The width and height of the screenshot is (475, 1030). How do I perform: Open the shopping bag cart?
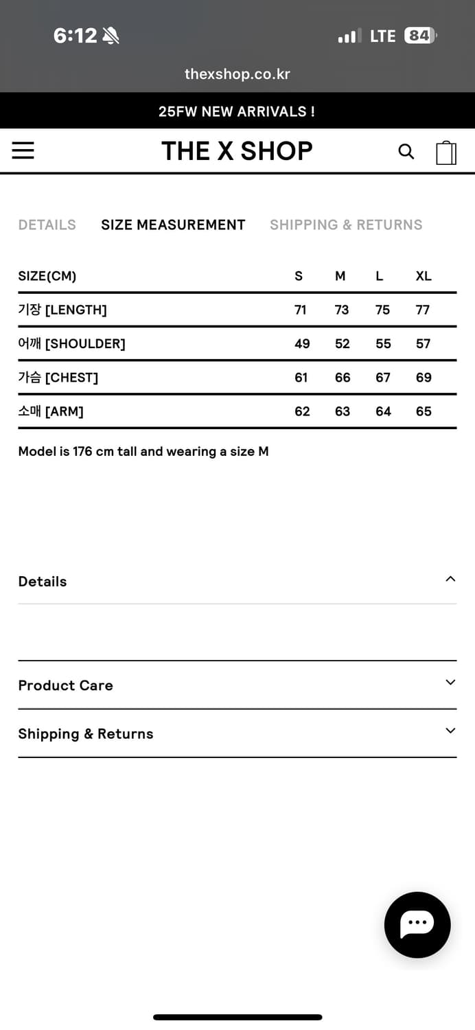click(446, 152)
